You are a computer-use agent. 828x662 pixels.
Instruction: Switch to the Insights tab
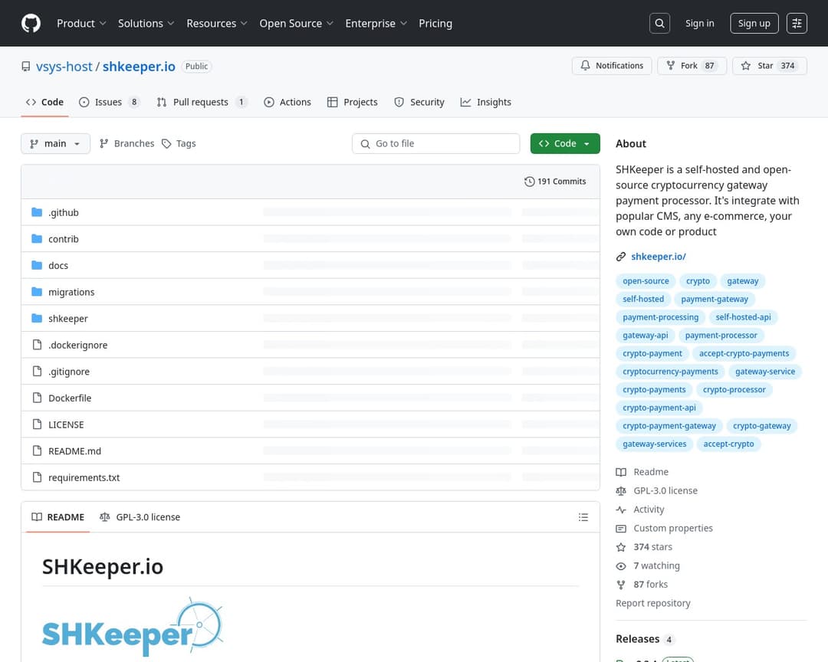486,102
